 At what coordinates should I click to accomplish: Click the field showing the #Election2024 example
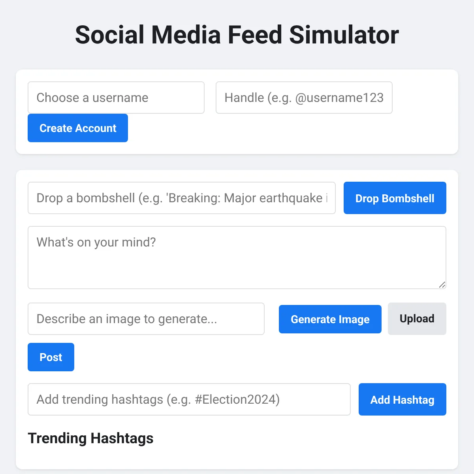pos(189,399)
